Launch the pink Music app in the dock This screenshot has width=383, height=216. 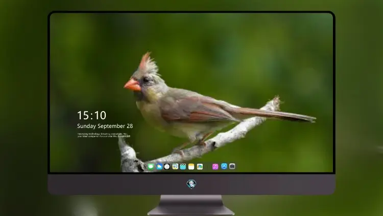tap(215, 166)
